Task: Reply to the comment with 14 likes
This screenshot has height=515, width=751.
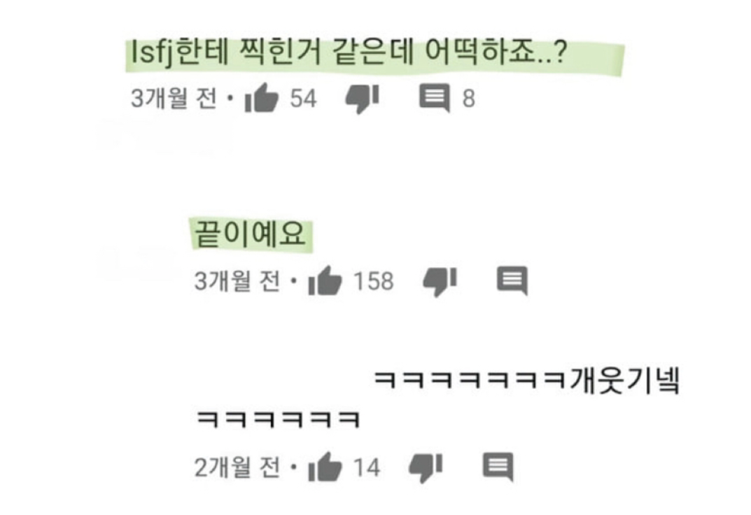Action: 498,467
